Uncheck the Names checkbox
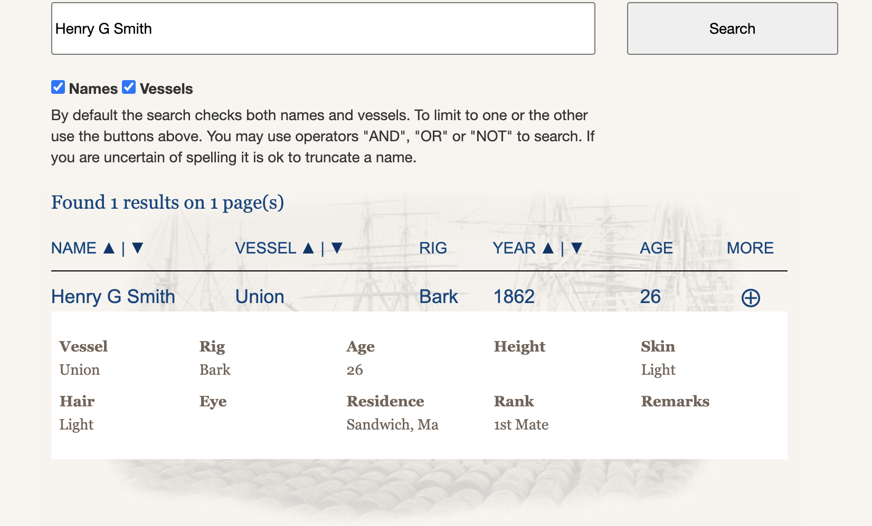 click(x=58, y=87)
